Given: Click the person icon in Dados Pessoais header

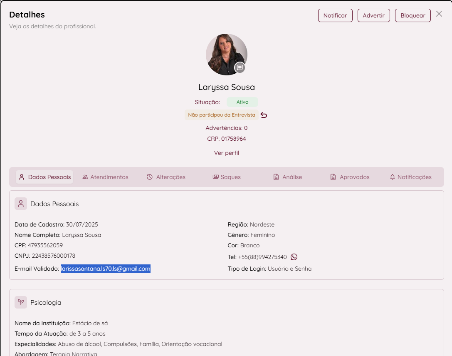Looking at the screenshot, I should coord(21,204).
